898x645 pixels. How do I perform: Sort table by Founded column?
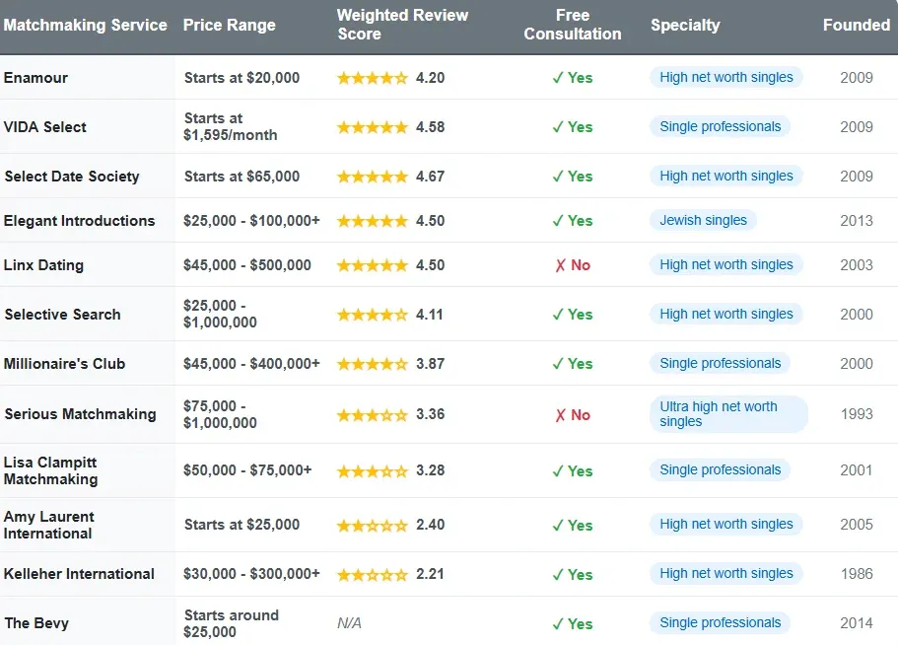click(x=856, y=25)
